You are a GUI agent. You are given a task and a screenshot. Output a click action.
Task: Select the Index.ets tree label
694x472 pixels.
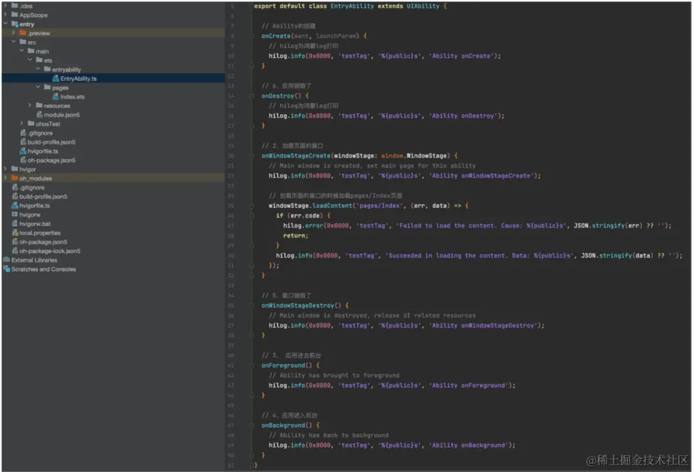[72, 96]
